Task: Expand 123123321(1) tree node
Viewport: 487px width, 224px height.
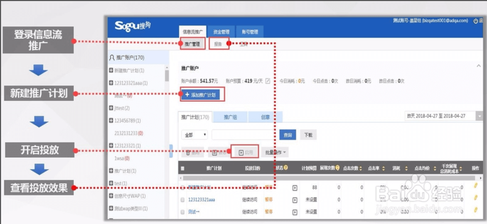Action: [111, 145]
